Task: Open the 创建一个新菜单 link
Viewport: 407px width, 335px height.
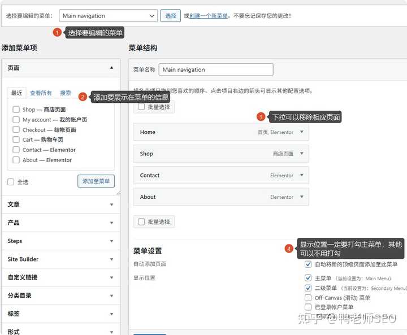Action: pos(209,16)
